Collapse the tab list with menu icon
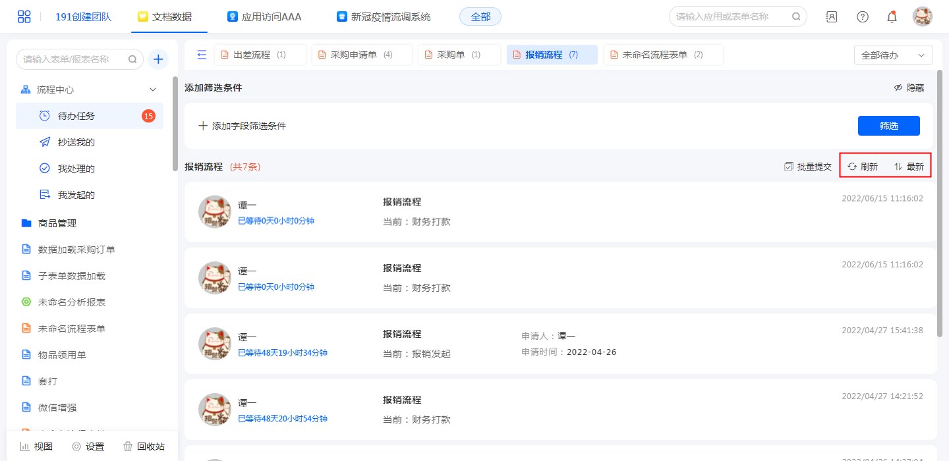Screen dimensions: 949x461 click(202, 55)
